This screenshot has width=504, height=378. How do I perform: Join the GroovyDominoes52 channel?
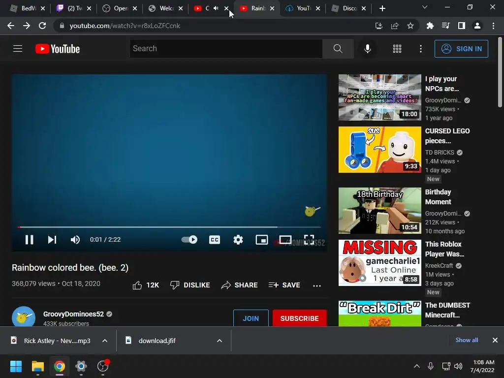click(251, 318)
